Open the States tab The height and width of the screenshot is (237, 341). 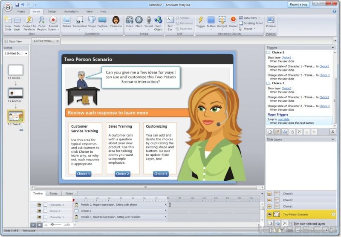click(x=53, y=193)
